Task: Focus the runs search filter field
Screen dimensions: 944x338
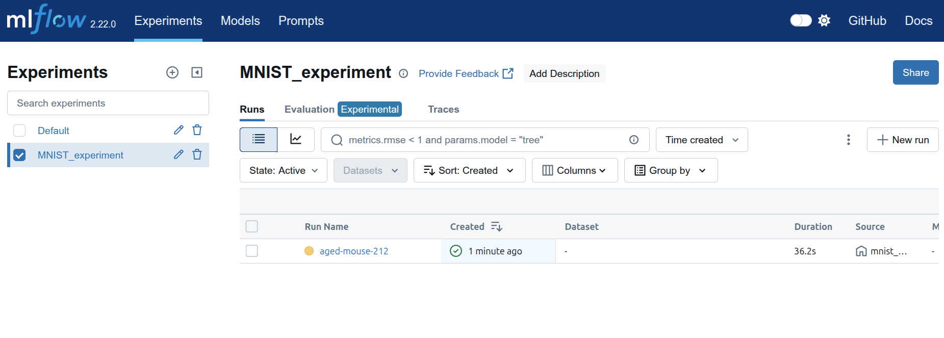Action: pyautogui.click(x=485, y=140)
